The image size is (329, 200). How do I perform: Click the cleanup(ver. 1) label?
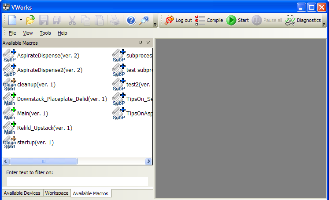coord(36,85)
